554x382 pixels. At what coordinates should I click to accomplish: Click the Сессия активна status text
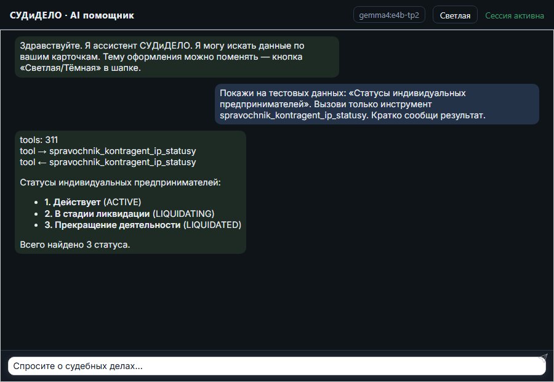click(x=515, y=15)
